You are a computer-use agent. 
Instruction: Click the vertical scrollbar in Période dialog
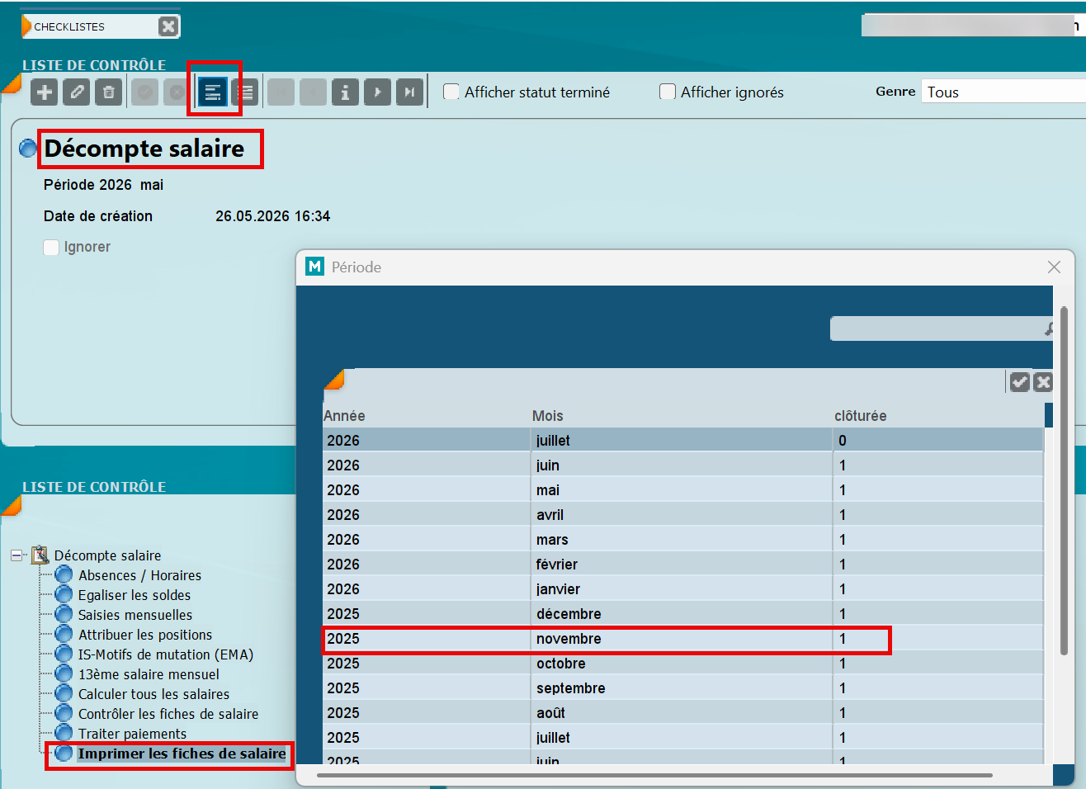[1064, 481]
